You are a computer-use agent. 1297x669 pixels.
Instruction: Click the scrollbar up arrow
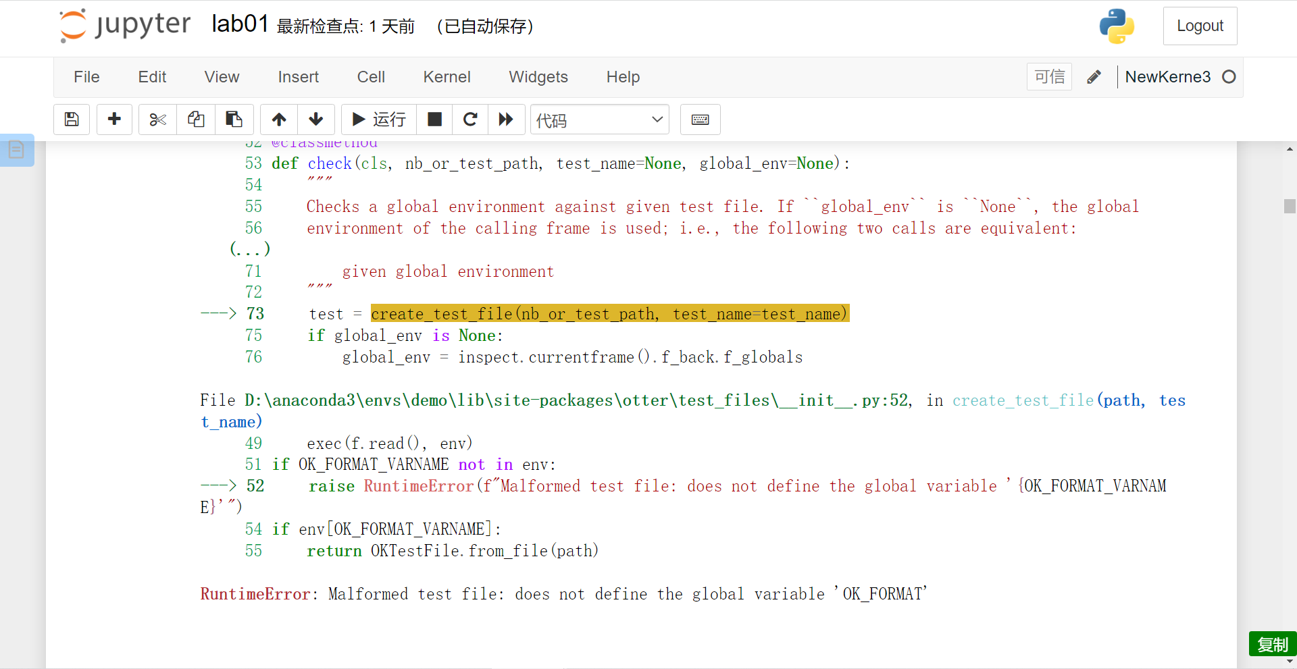click(1290, 149)
